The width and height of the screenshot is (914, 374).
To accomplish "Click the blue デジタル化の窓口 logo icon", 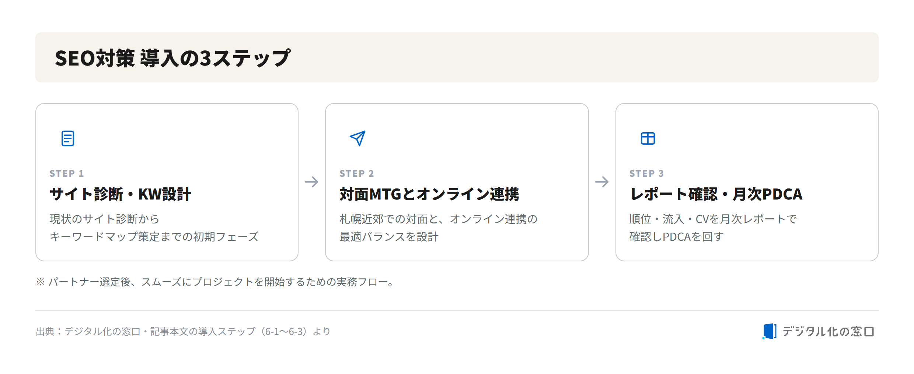I will (x=769, y=331).
